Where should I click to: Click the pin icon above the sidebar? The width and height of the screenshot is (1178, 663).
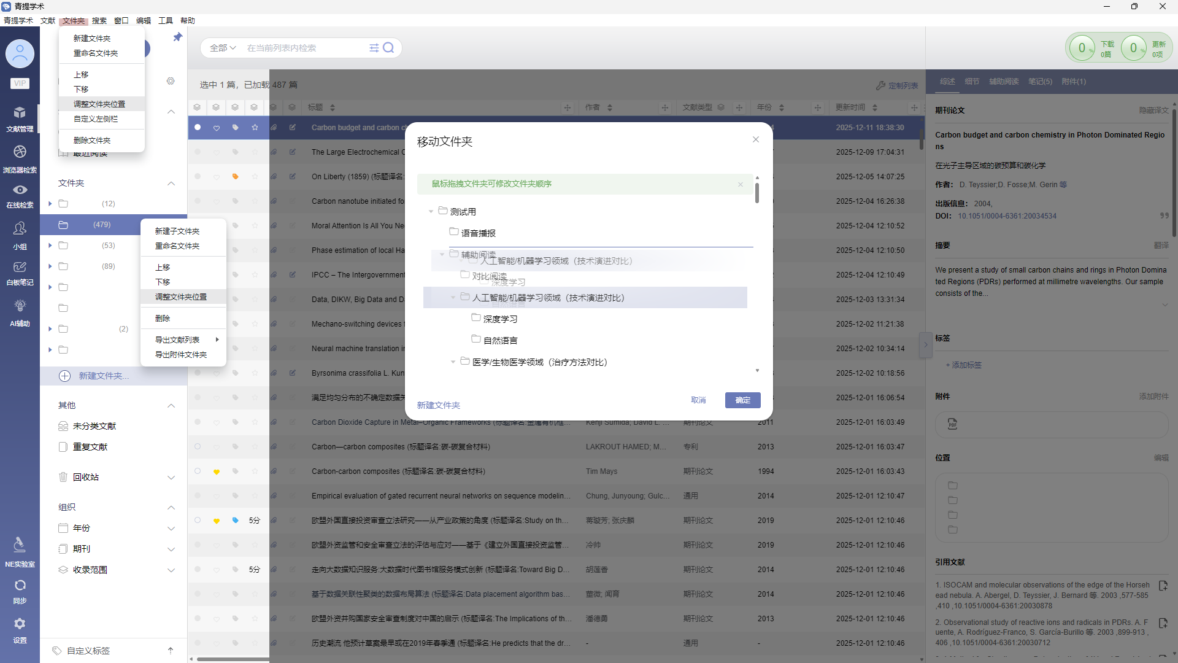(x=177, y=37)
